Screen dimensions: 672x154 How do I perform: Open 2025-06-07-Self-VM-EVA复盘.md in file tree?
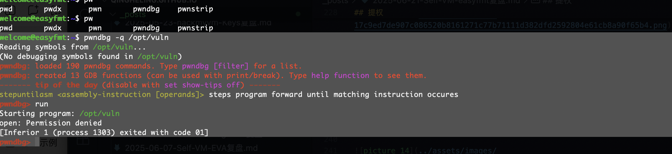(191, 148)
